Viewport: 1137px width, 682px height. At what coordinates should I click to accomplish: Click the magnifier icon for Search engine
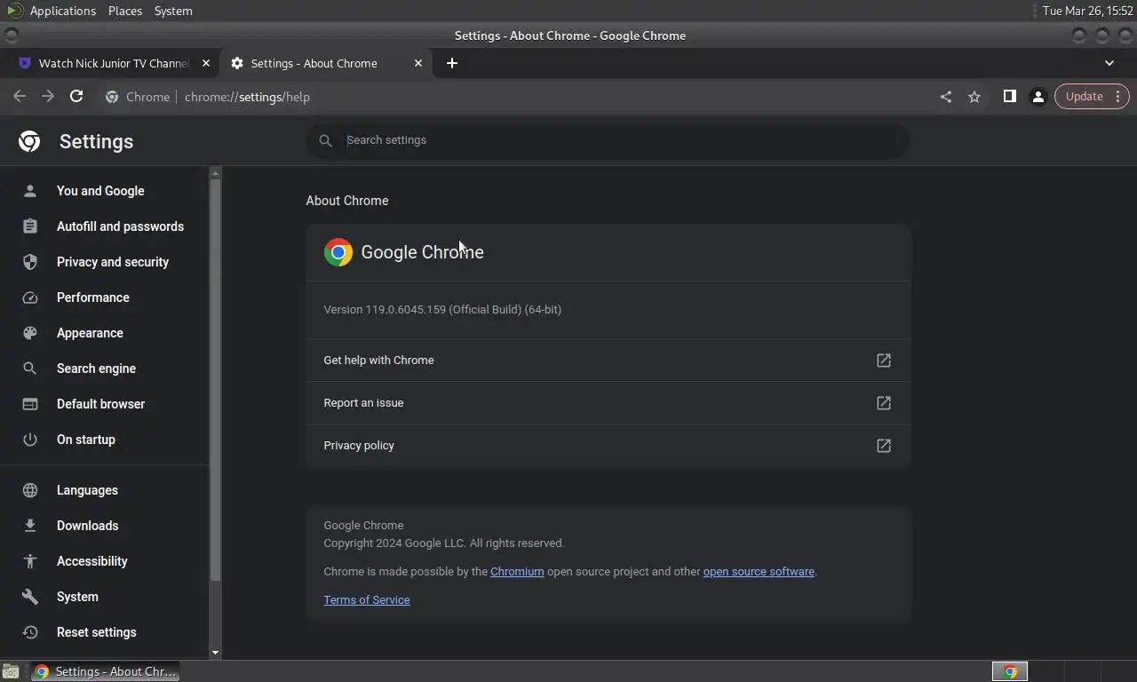click(30, 369)
